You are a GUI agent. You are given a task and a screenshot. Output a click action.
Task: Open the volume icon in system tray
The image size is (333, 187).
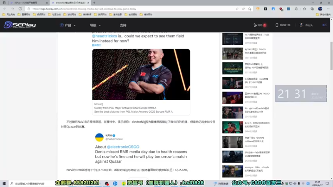pos(295,183)
